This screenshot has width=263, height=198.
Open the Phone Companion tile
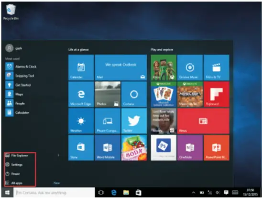click(108, 121)
